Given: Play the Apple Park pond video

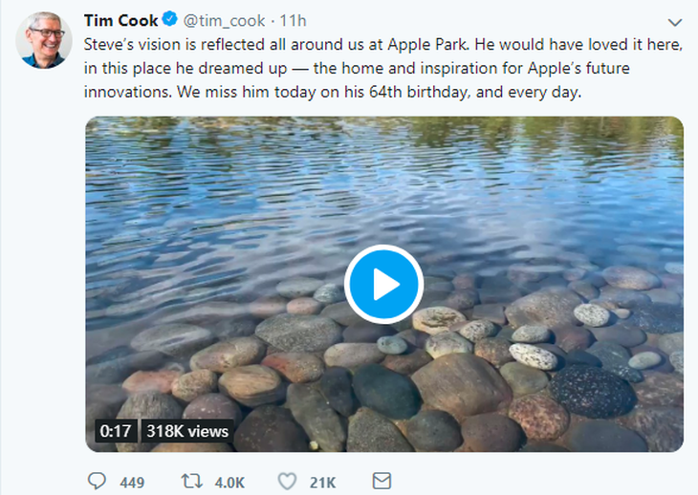Looking at the screenshot, I should click(x=383, y=284).
